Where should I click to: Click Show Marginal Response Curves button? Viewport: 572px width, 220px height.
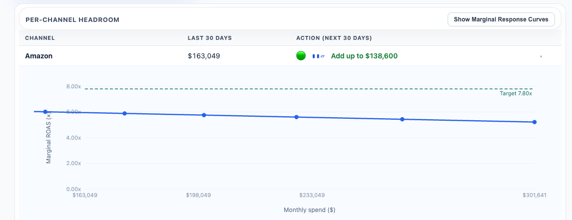[501, 19]
